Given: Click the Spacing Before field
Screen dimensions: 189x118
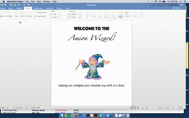Looking at the screenshot, I should pos(82,14).
